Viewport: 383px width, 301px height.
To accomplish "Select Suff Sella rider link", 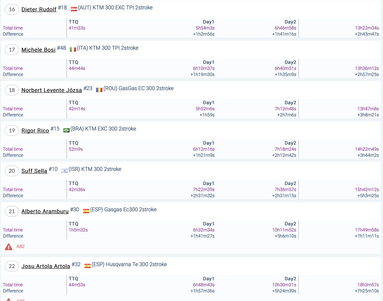I will [34, 171].
